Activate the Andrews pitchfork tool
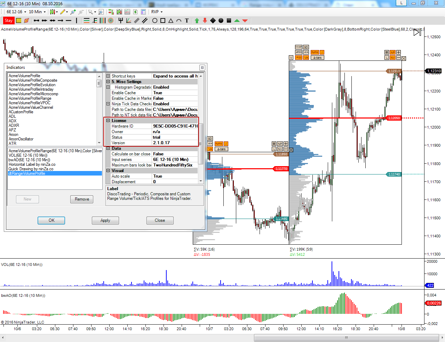445x342 pixels. tap(120, 21)
